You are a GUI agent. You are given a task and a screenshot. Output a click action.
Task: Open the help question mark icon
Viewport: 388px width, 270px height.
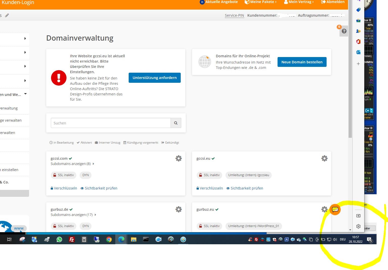tap(344, 31)
